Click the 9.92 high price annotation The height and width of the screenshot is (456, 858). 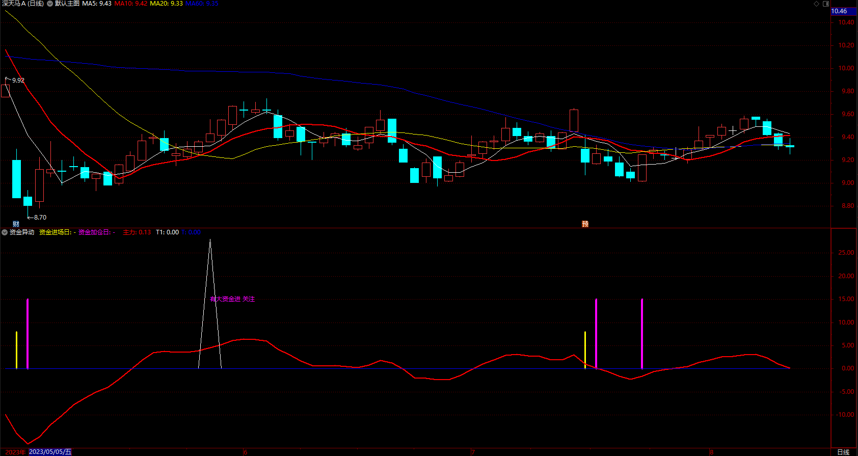[18, 81]
